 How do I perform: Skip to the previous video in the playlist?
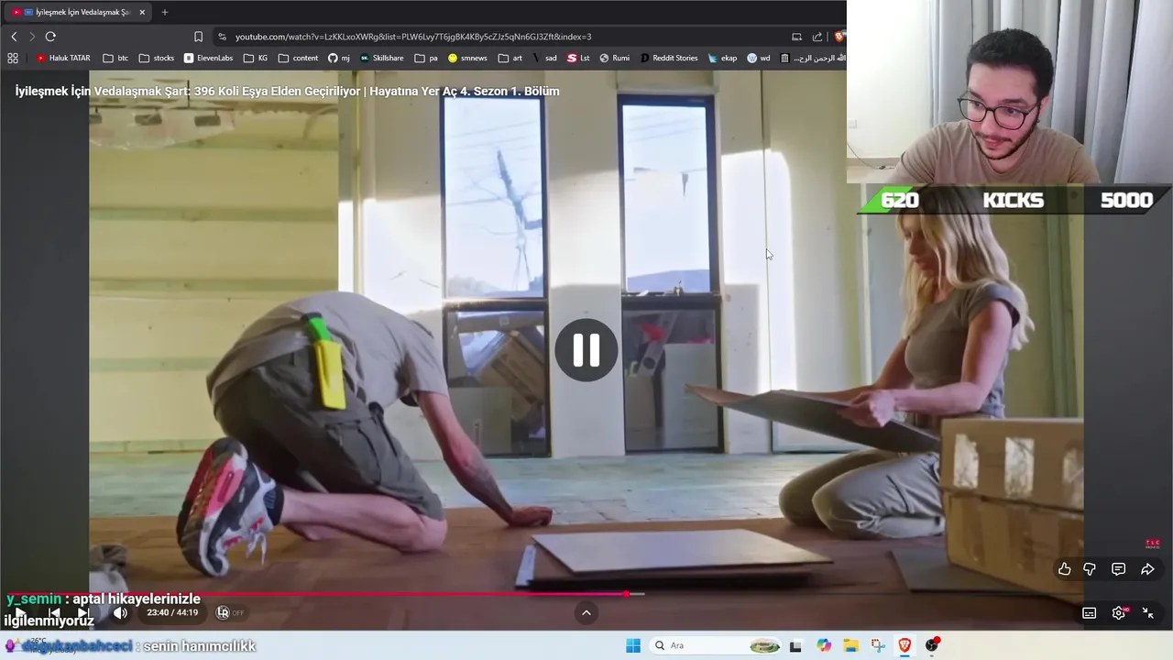click(x=54, y=612)
